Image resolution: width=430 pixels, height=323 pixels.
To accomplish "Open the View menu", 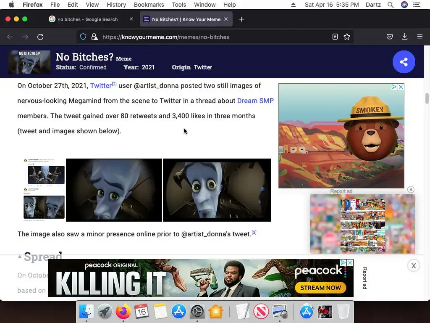I will 92,5.
